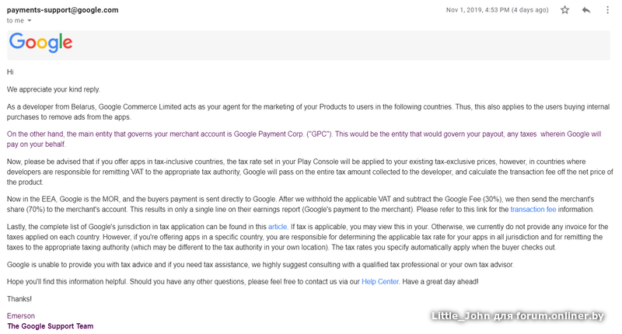Click the 'Hi' greeting line
The width and height of the screenshot is (622, 334).
pos(10,71)
